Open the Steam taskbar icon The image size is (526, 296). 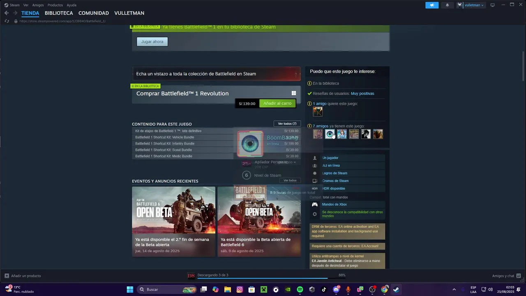(396, 289)
